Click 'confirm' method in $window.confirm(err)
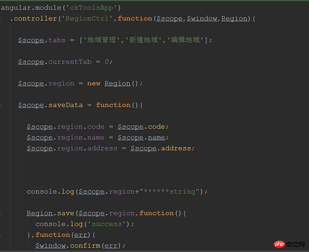Image resolution: width=309 pixels, height=252 pixels. 85,246
